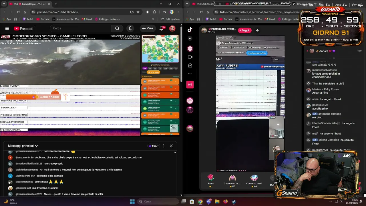The width and height of the screenshot is (366, 206).
Task: Open Steam from the taskbar
Action: 234,201
